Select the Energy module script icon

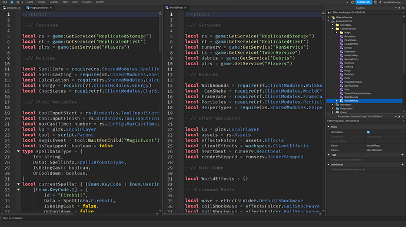coord(341,48)
